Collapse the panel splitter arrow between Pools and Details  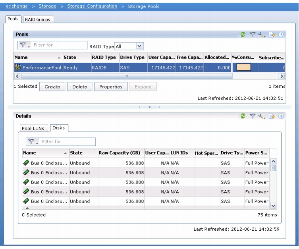point(149,107)
